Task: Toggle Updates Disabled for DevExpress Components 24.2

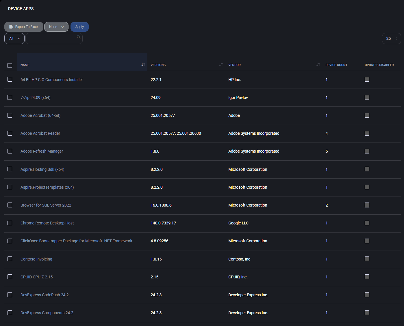Action: (367, 313)
